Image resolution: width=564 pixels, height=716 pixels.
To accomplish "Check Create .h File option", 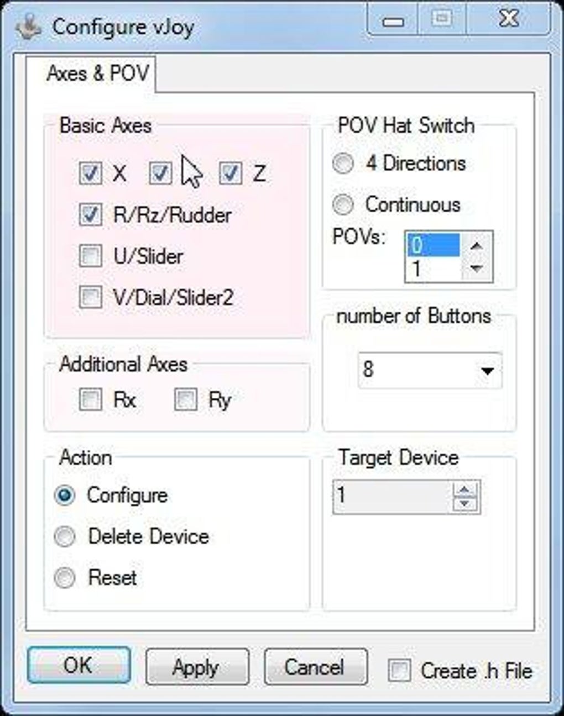I will pos(400,671).
